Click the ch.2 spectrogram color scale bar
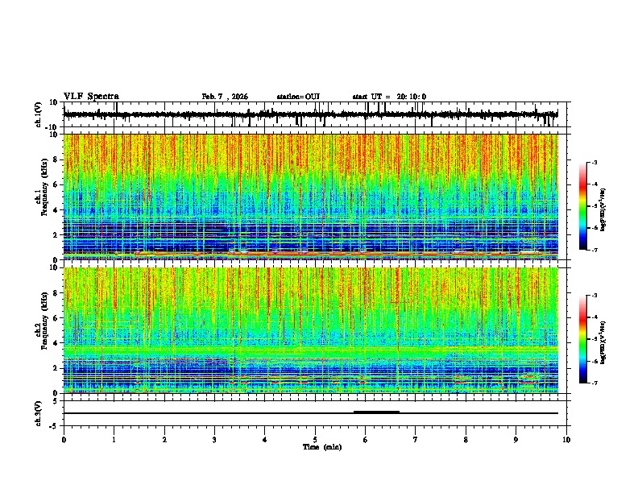The image size is (638, 493). (583, 339)
